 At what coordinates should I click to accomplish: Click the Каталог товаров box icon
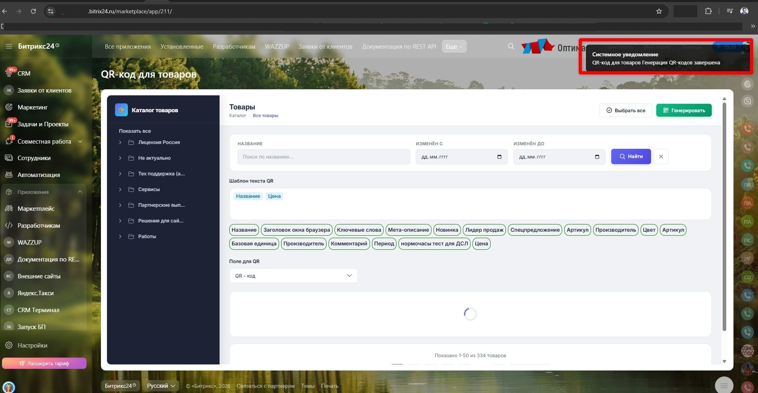pyautogui.click(x=121, y=110)
